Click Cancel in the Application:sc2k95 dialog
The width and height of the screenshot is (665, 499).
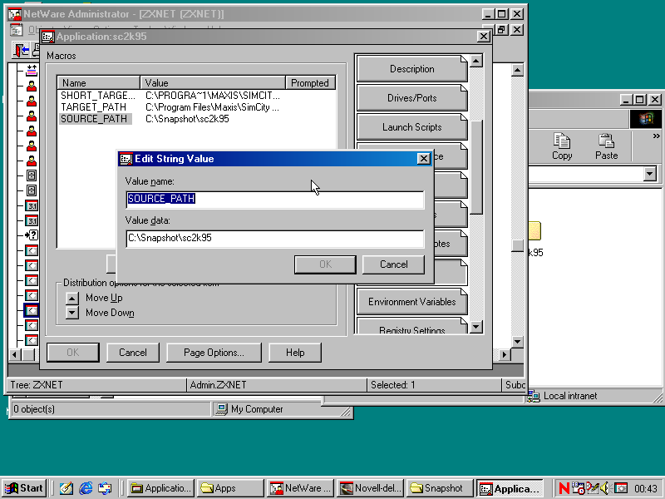(133, 353)
